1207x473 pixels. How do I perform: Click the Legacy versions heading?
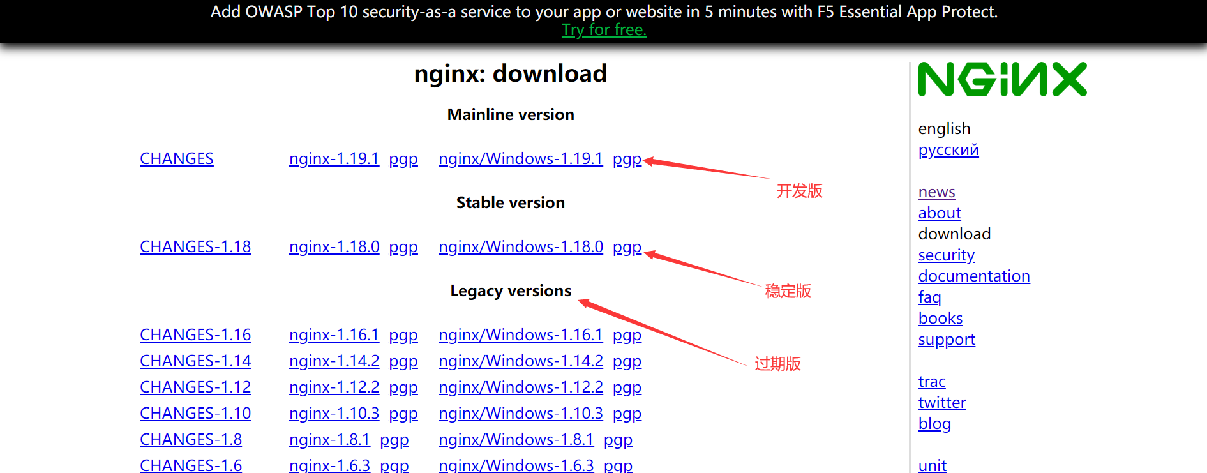pos(511,291)
